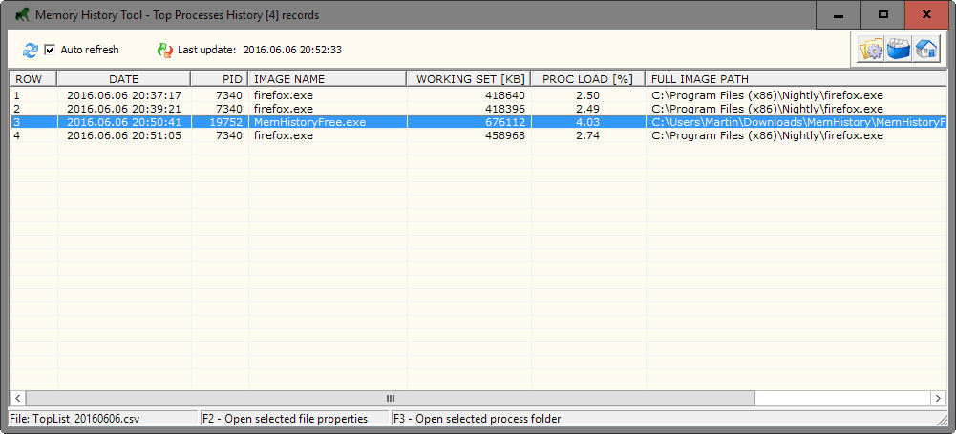Click working set value 418640
Viewport: 956px width, 434px height.
(507, 95)
